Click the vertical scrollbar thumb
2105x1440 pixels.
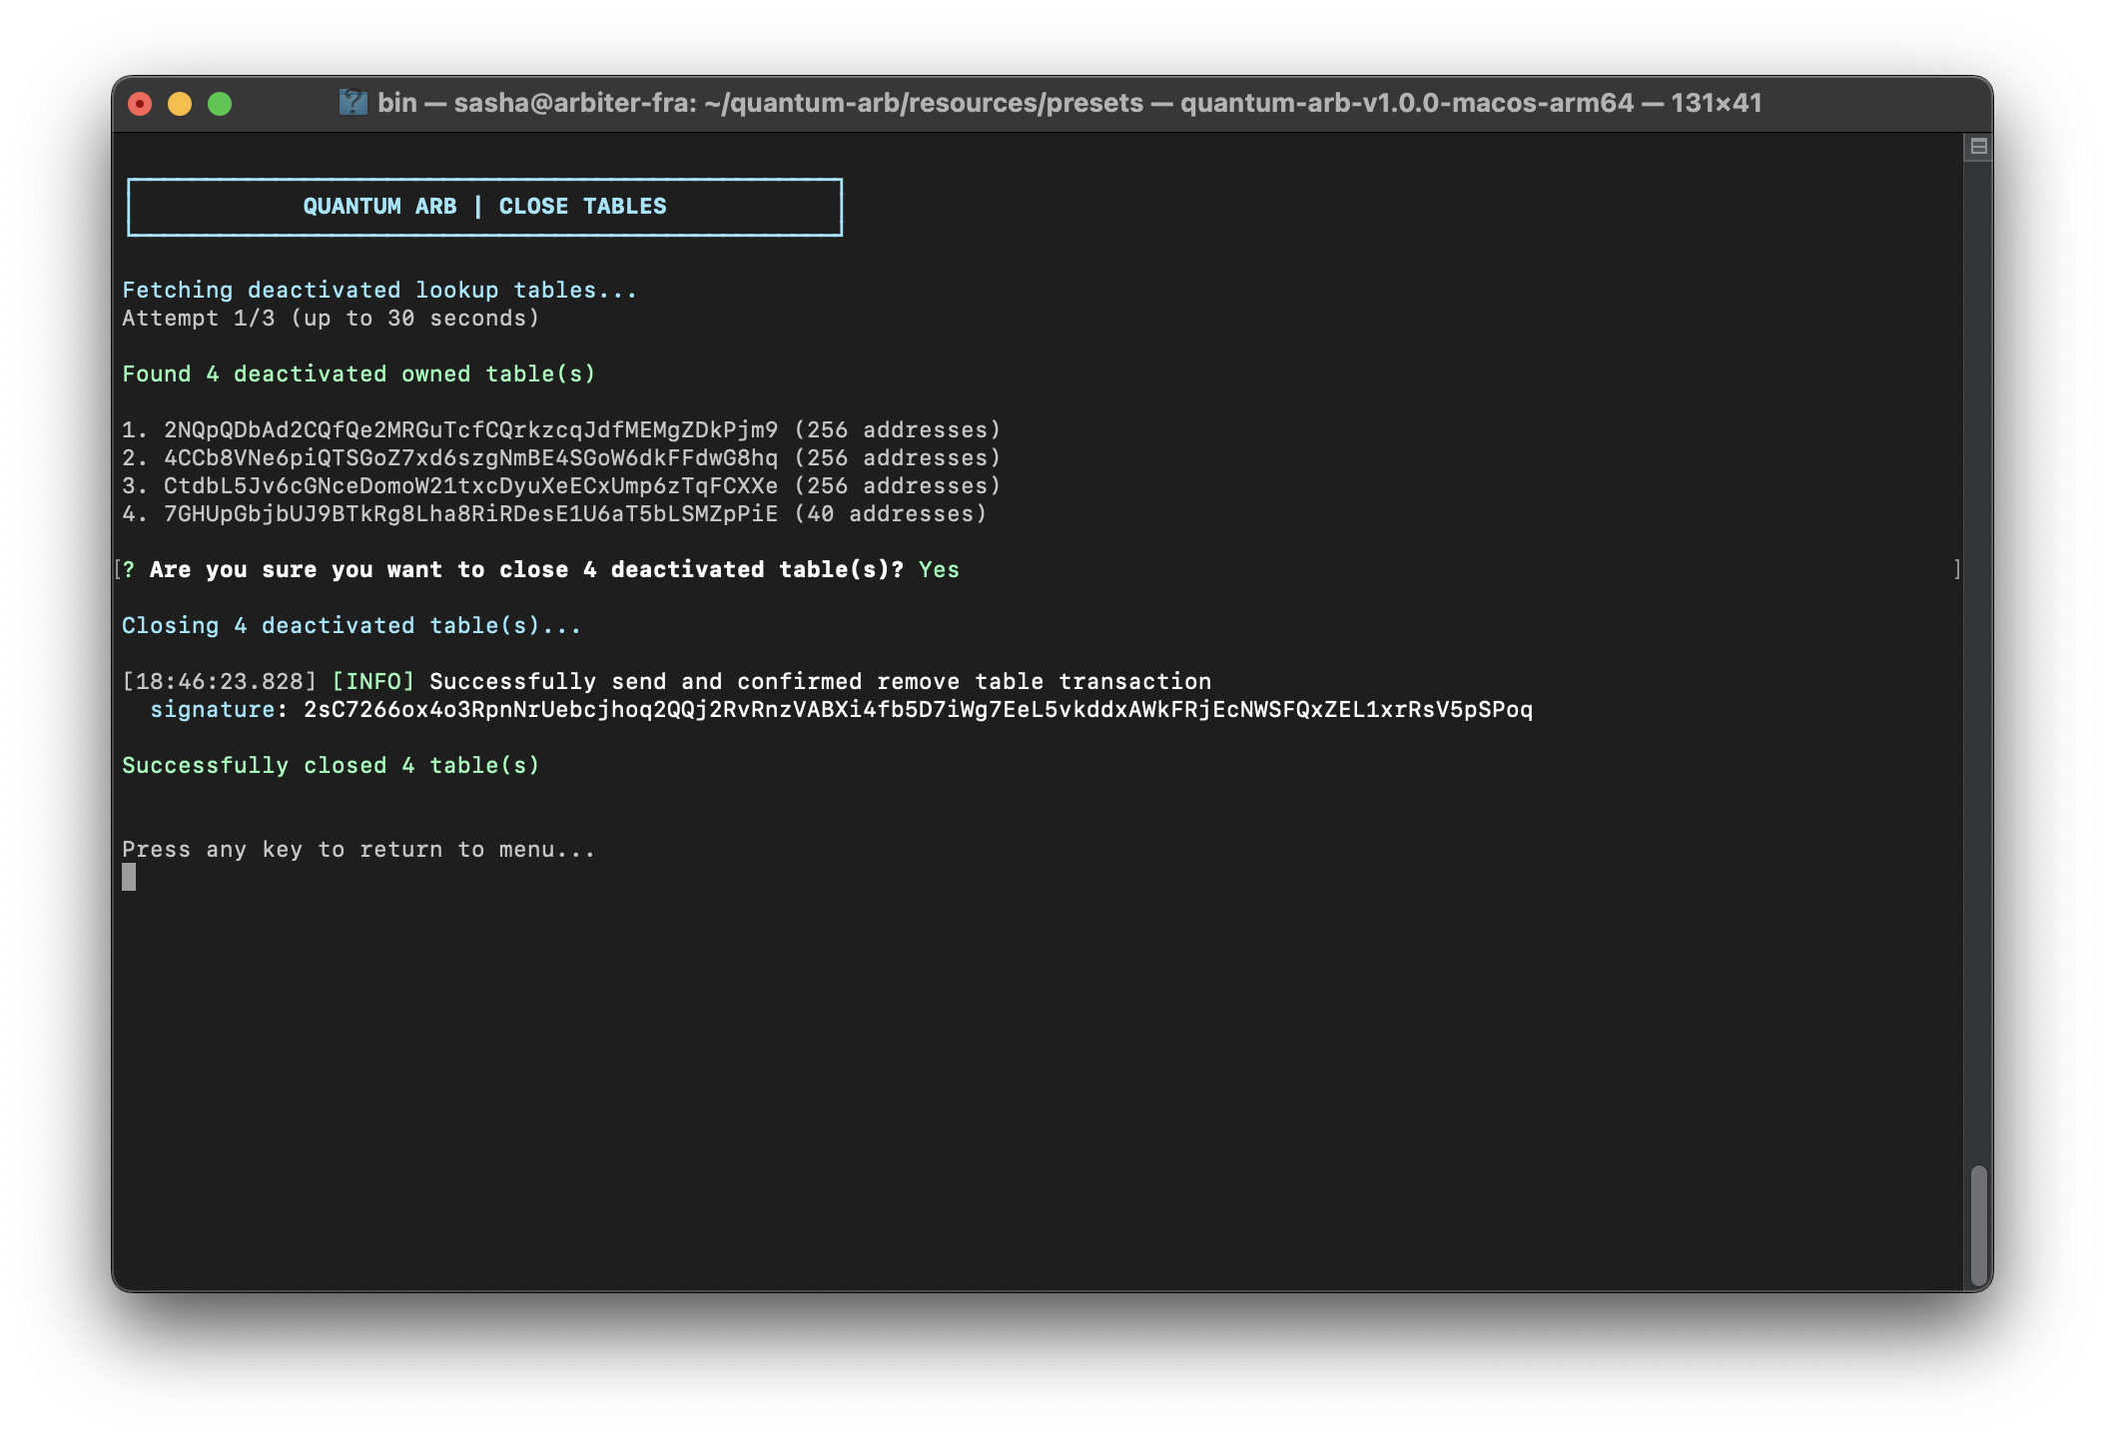(1978, 1225)
